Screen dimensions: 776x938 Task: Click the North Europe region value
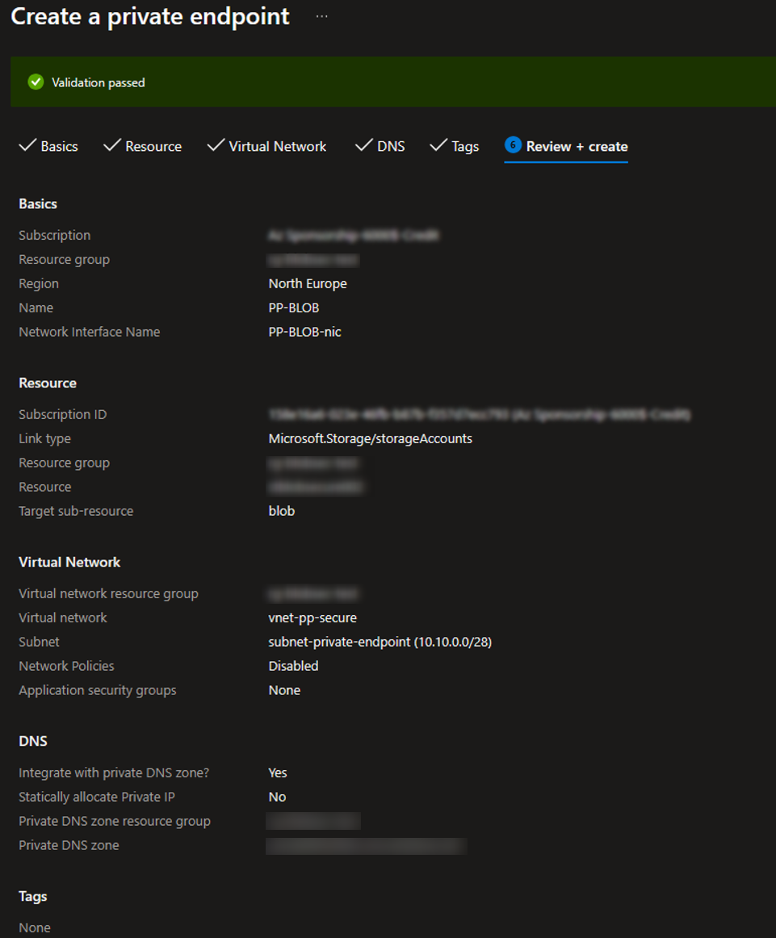(308, 284)
